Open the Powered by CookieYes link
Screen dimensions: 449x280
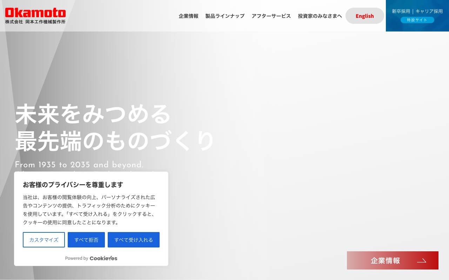point(91,258)
